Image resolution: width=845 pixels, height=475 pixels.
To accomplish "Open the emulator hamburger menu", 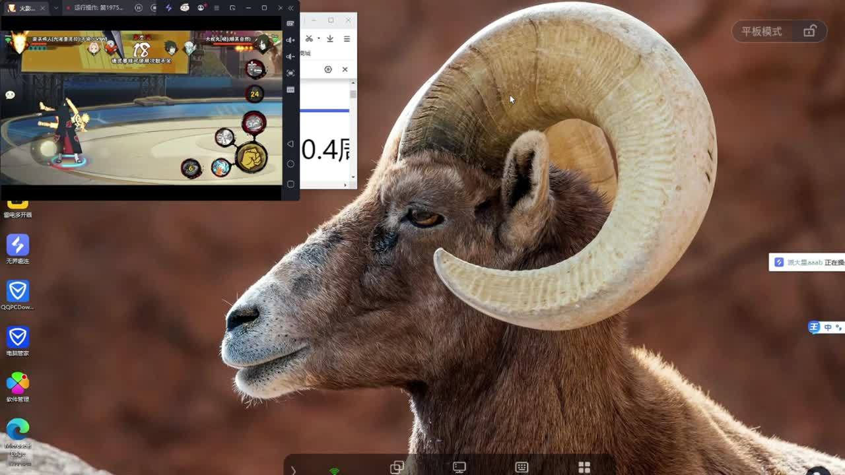I will click(x=217, y=8).
